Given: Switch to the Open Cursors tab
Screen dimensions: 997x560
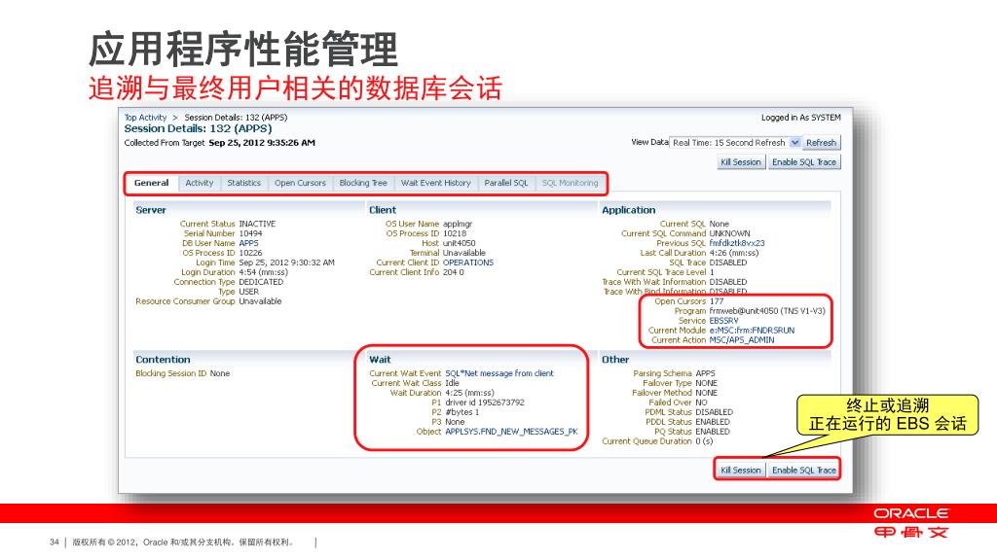Looking at the screenshot, I should (300, 183).
